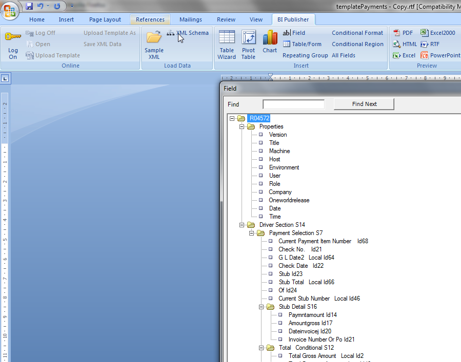Collapse Driver Section S14 node

(242, 225)
